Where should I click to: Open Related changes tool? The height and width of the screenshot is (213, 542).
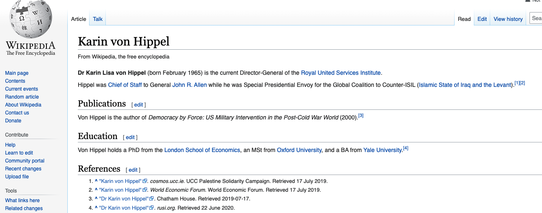click(24, 208)
